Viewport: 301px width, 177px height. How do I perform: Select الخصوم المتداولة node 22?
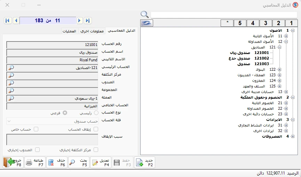point(264,109)
